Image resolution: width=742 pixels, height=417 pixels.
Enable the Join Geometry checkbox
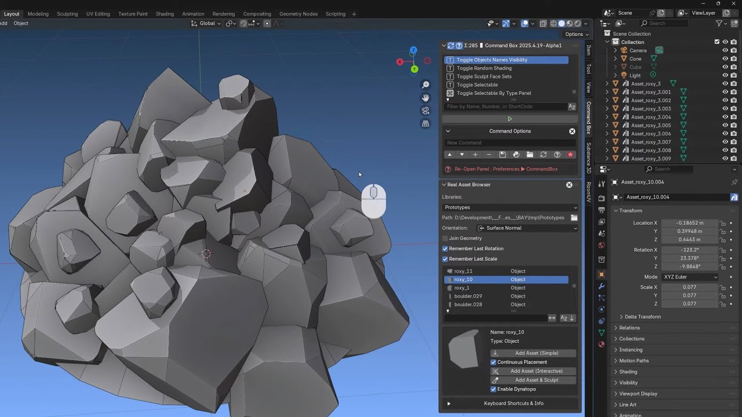click(x=445, y=238)
